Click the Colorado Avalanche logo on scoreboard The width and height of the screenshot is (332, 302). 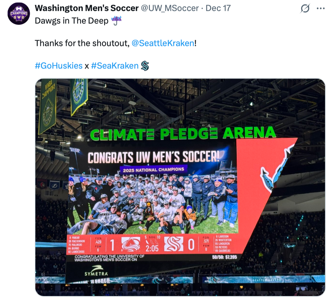click(131, 245)
